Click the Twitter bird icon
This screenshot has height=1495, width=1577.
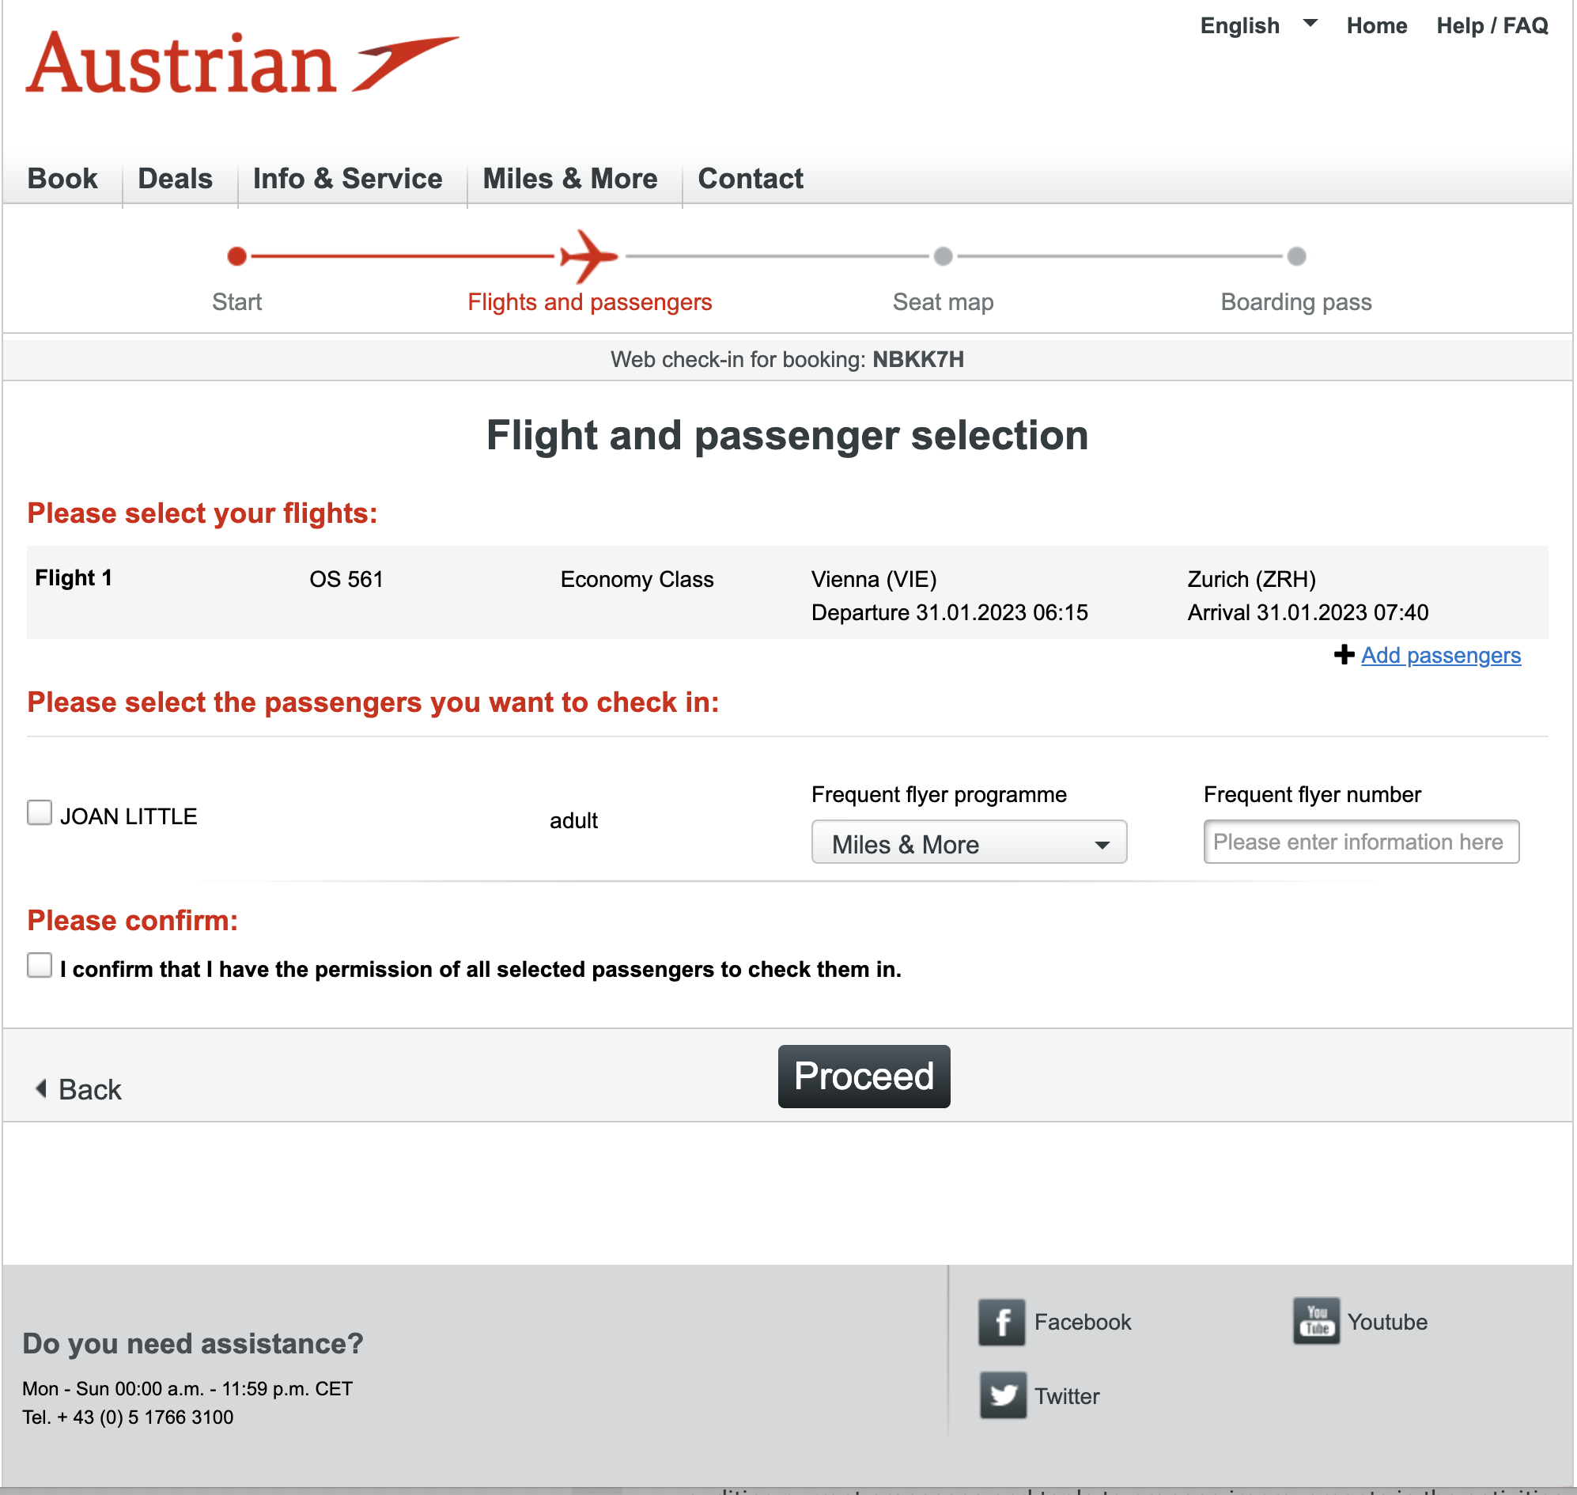coord(1003,1395)
